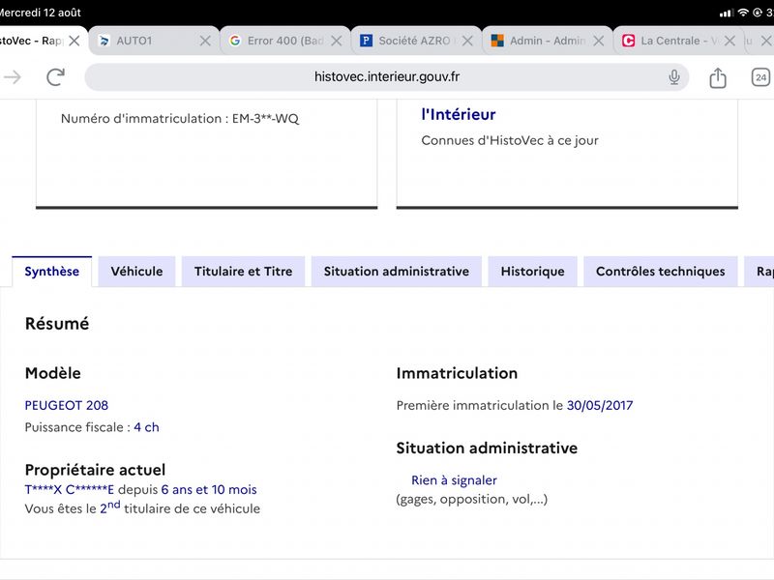Tap the forward navigation arrow
The width and height of the screenshot is (774, 580).
[x=13, y=77]
